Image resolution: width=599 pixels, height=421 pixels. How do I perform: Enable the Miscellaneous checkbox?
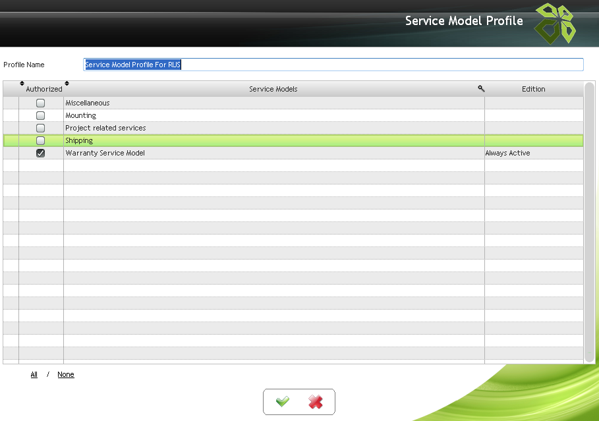[40, 103]
